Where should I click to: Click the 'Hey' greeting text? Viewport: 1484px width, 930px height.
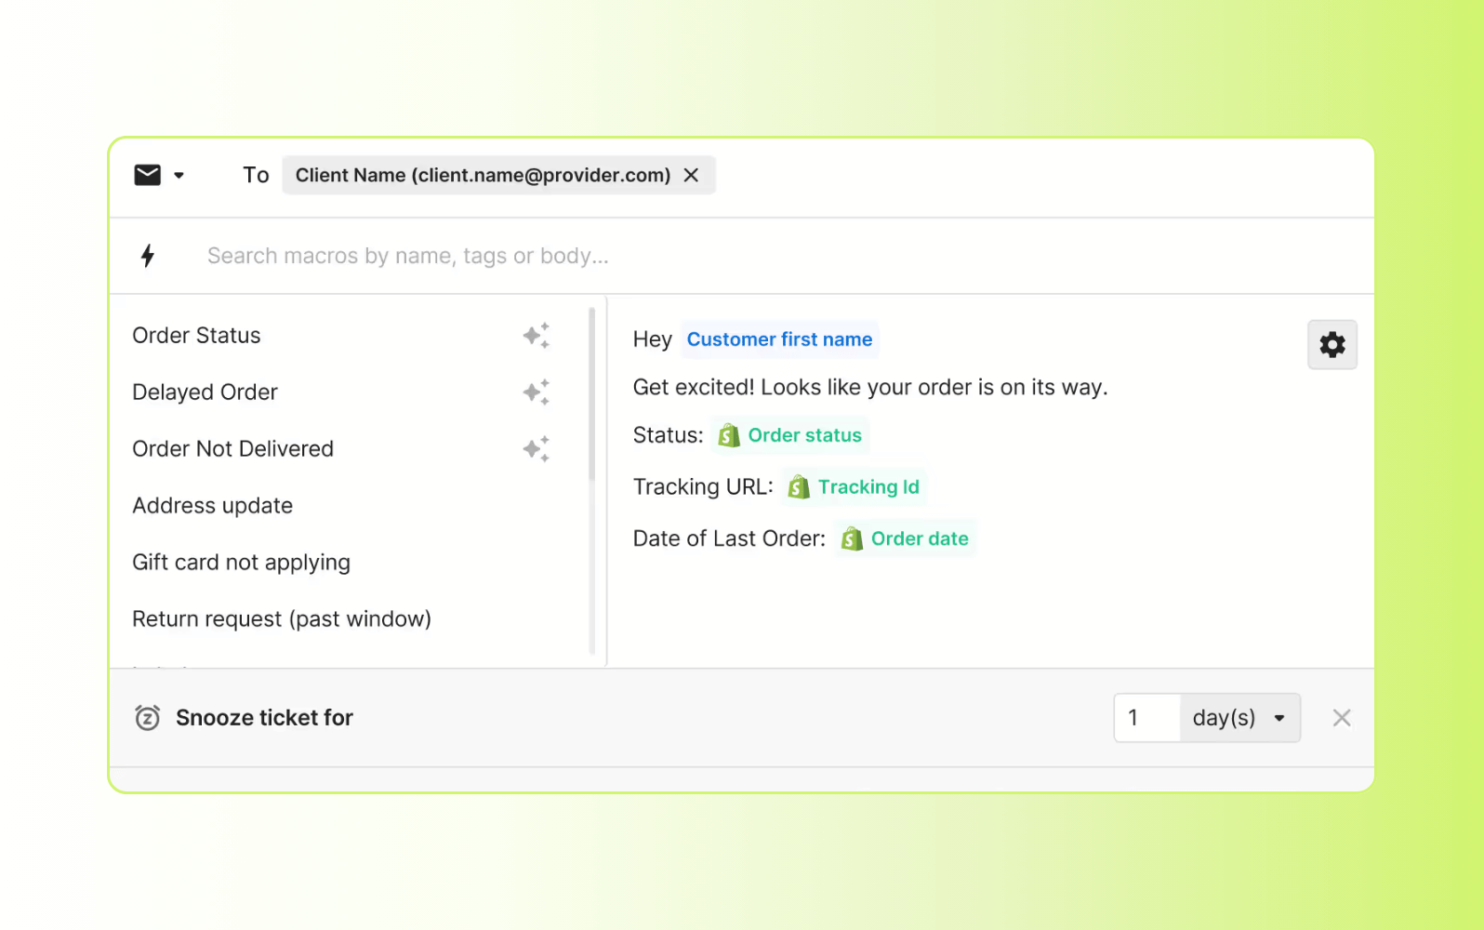pyautogui.click(x=652, y=339)
